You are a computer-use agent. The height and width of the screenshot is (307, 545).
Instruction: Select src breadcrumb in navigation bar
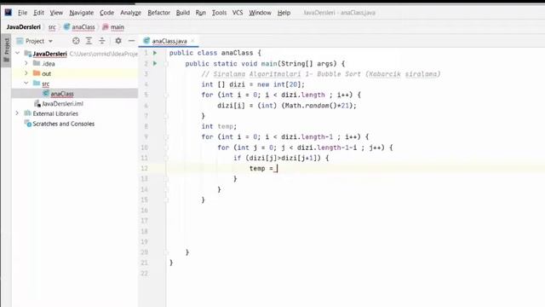click(52, 26)
